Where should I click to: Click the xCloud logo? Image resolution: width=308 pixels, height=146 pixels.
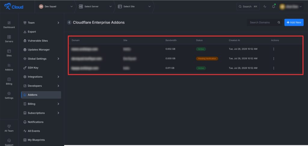14,7
